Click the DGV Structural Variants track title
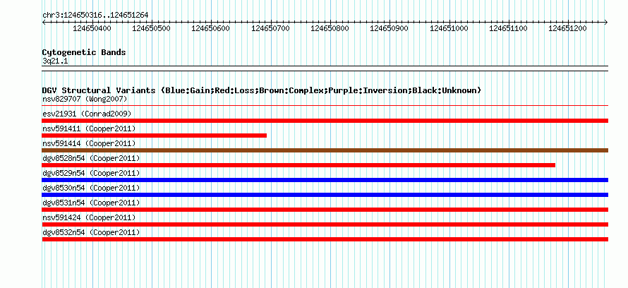Viewport: 628px width, 288px height. pos(262,90)
